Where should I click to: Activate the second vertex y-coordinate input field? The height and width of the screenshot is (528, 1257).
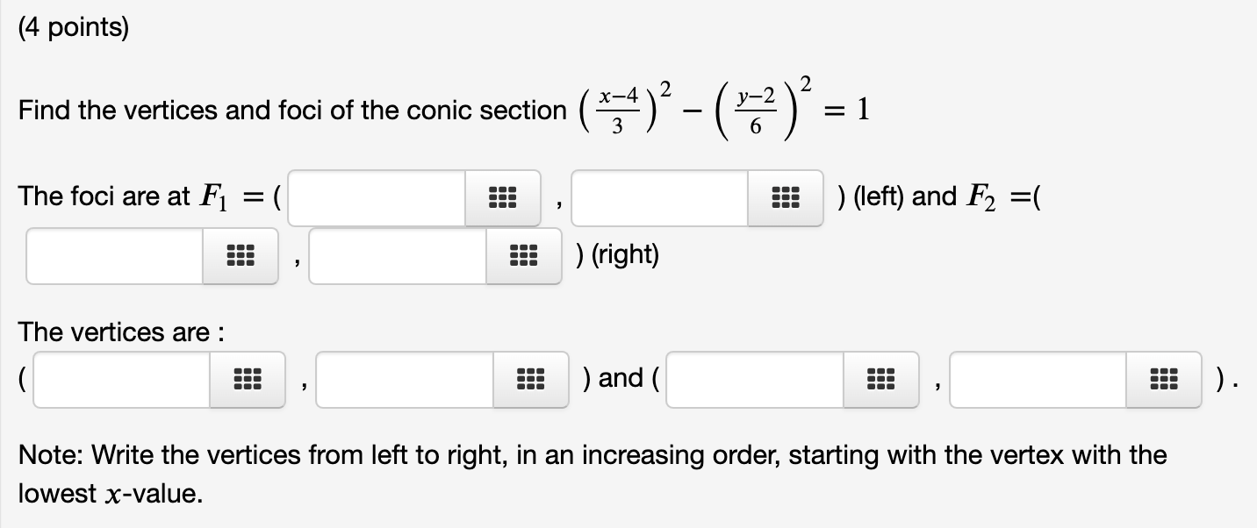1038,380
